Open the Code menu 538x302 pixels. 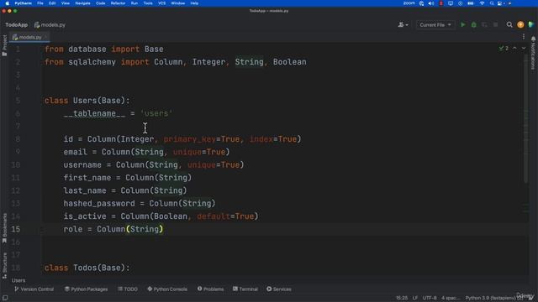101,3
